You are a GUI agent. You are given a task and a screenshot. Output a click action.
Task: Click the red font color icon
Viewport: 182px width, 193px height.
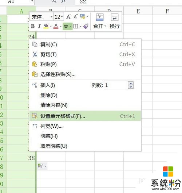(x=56, y=26)
